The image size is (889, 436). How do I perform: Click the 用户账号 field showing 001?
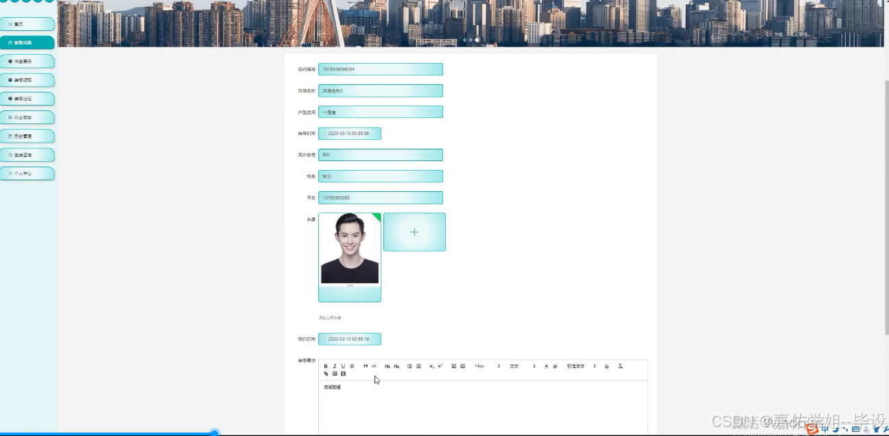click(x=381, y=155)
